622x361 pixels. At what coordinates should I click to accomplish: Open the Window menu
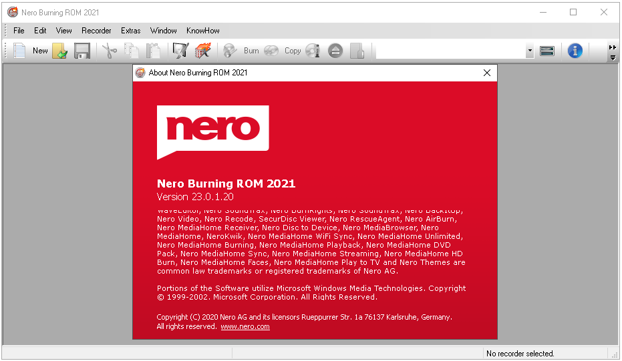(x=164, y=31)
